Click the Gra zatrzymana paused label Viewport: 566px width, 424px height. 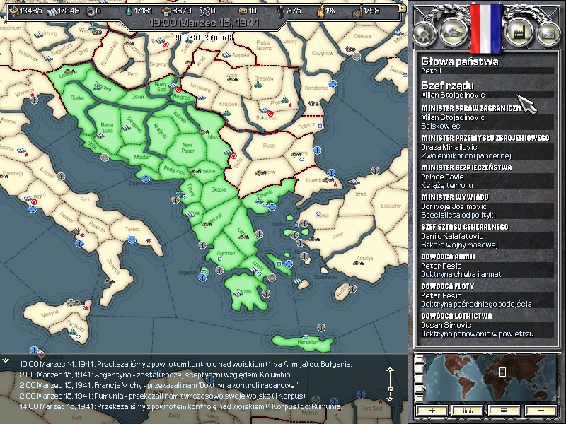(204, 37)
